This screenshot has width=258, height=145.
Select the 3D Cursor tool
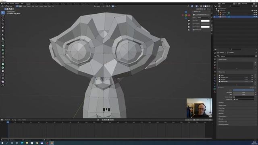(x=3, y=16)
